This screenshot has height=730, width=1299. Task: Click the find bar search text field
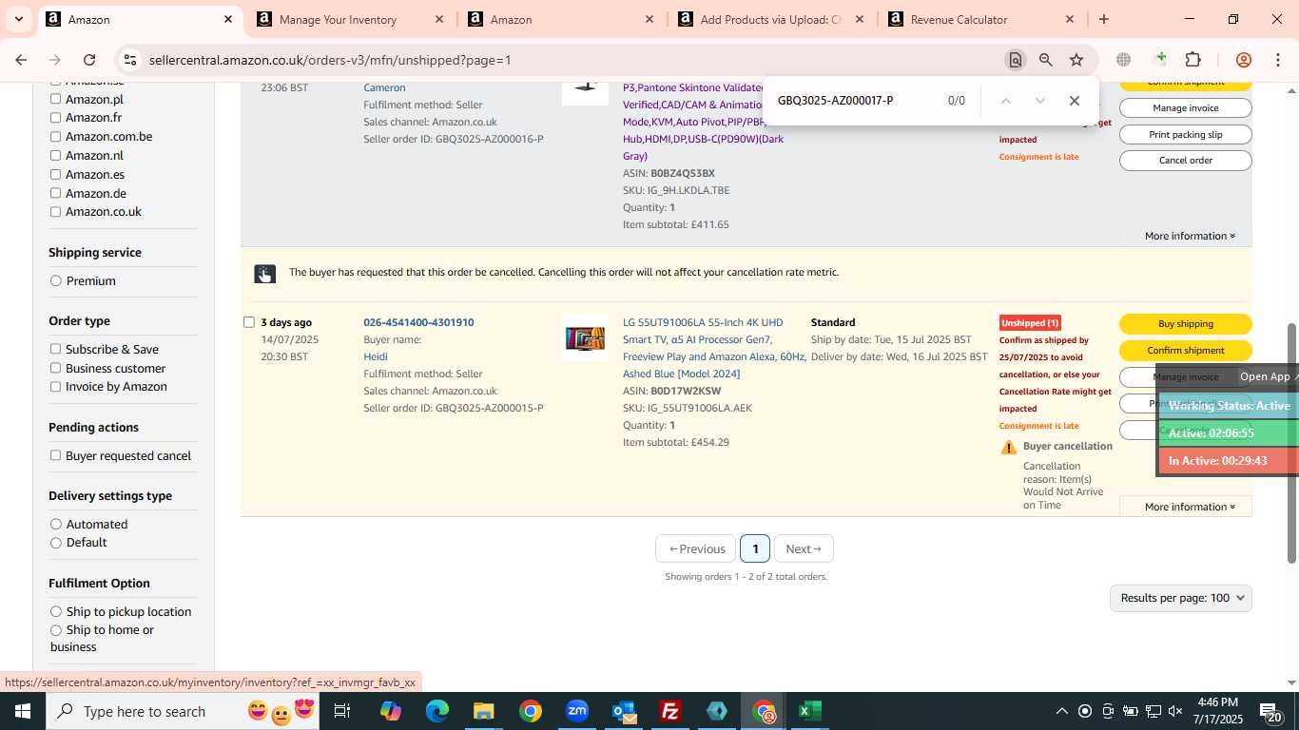tap(856, 101)
